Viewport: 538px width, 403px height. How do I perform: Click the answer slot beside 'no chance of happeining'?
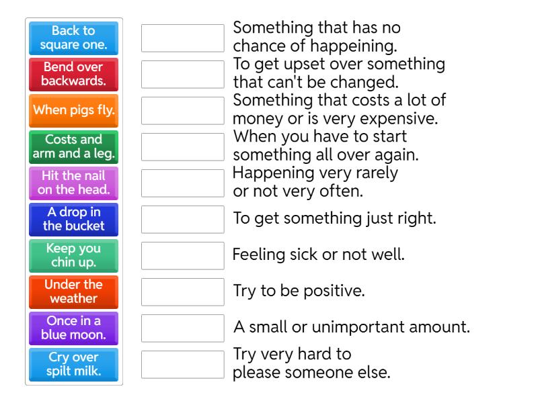182,36
